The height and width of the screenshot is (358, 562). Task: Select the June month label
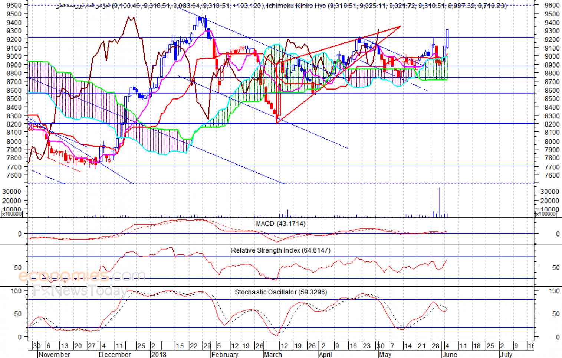(450, 354)
